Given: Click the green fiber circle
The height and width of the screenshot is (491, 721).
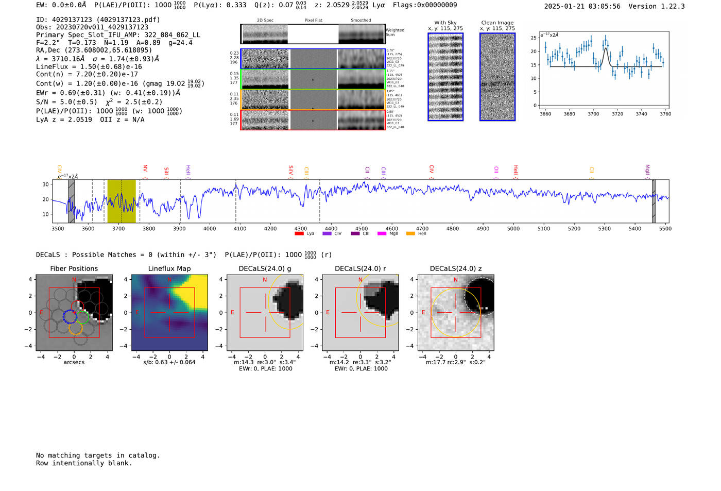Looking at the screenshot, I should [82, 317].
